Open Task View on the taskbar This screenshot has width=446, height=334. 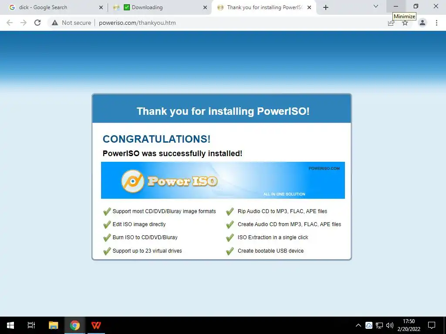coord(31,325)
